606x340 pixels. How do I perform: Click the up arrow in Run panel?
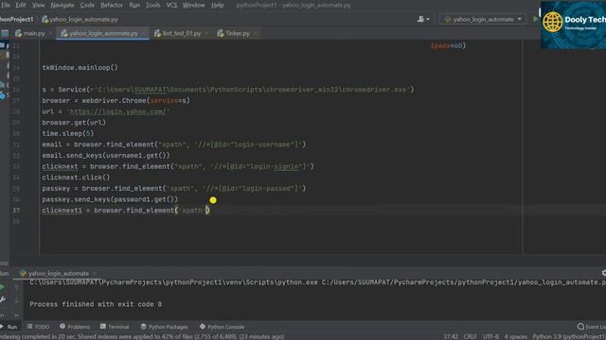[16, 287]
